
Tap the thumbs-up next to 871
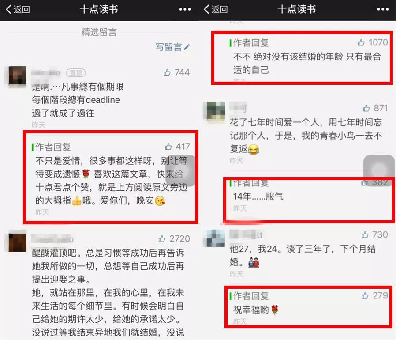click(366, 108)
